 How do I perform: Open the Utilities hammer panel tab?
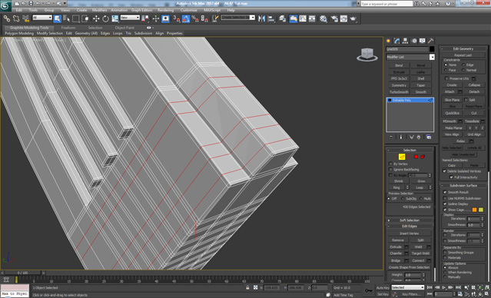(x=431, y=41)
